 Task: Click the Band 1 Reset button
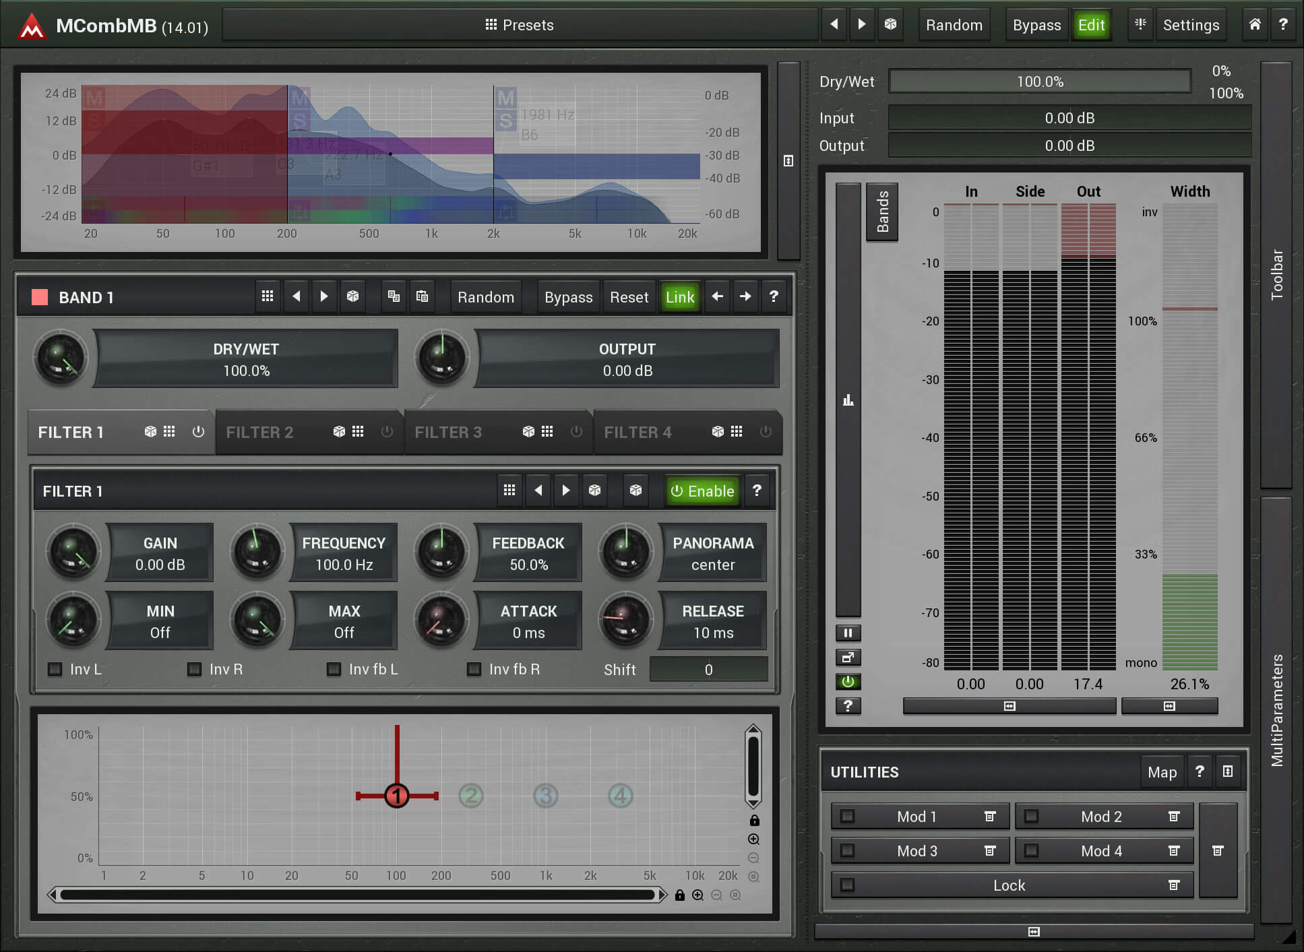[x=629, y=297]
